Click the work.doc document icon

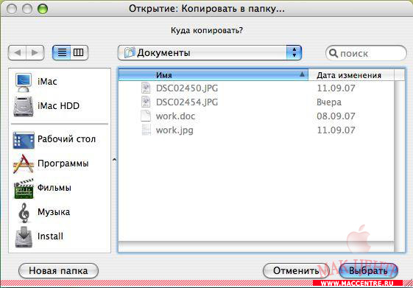146,116
